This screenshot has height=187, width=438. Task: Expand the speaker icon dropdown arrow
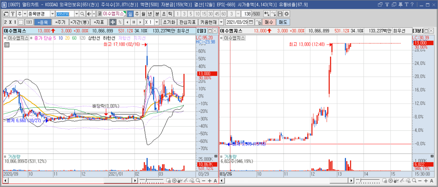point(94,14)
